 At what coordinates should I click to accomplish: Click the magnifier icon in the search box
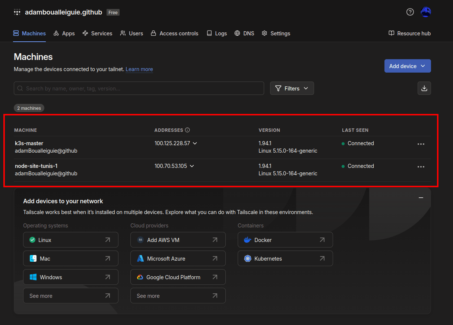[x=20, y=88]
